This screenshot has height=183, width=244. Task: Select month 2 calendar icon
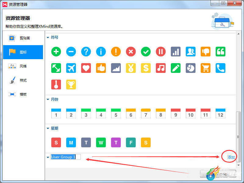(71, 113)
